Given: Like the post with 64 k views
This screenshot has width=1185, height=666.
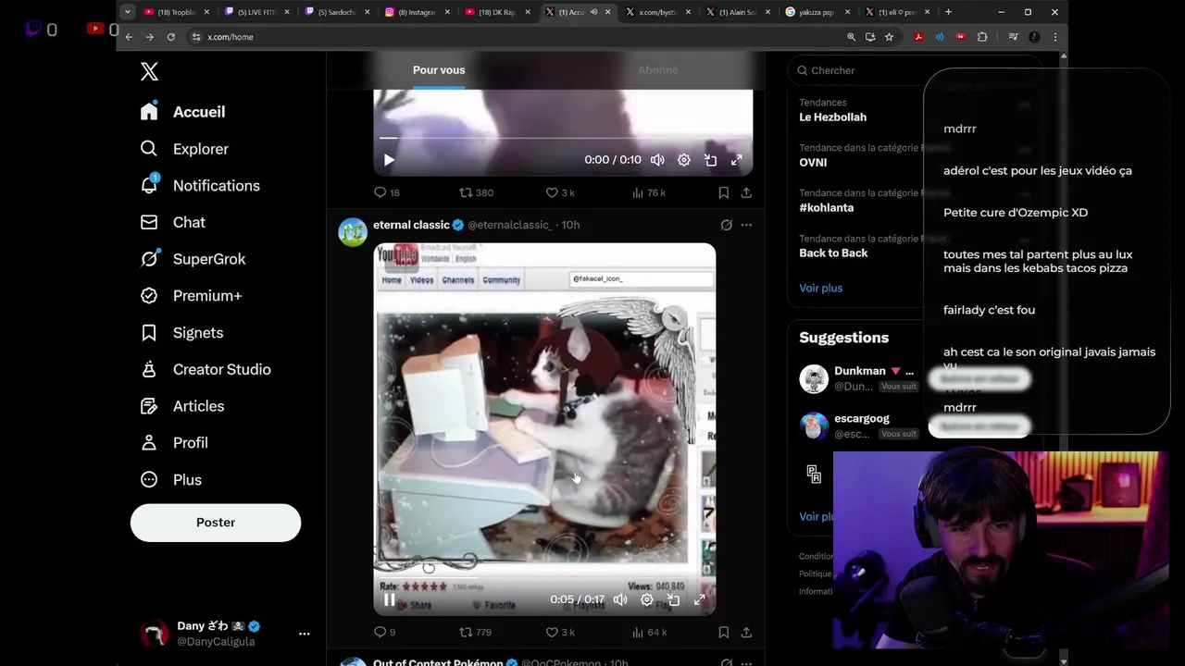Looking at the screenshot, I should pos(560,632).
